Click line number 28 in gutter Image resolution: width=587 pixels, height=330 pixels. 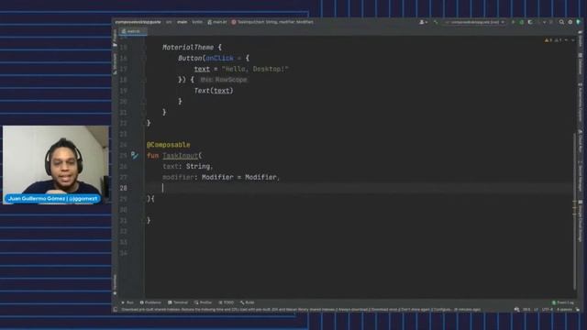pyautogui.click(x=124, y=188)
